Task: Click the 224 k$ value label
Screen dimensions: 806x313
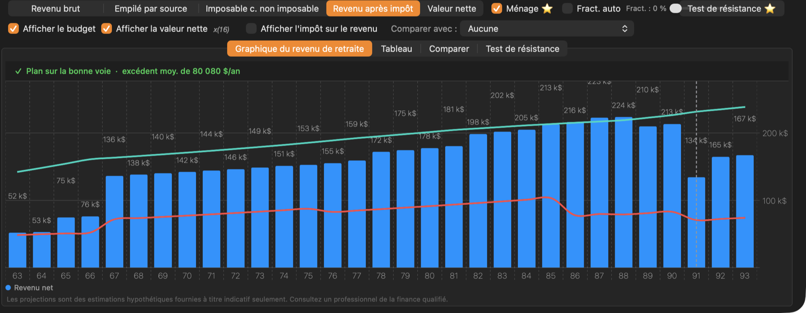Action: pyautogui.click(x=623, y=105)
